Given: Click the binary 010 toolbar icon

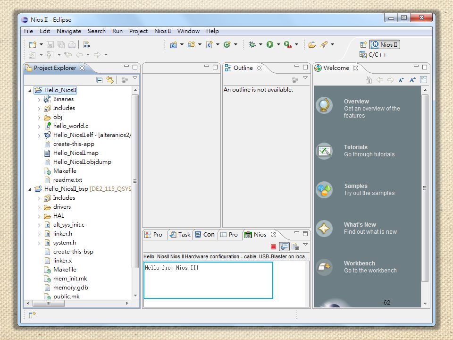Looking at the screenshot, I should 87,44.
